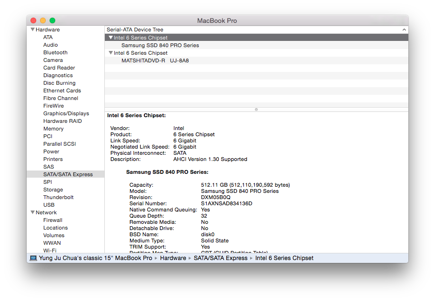Click the BSD Name value disk0

(x=208, y=235)
